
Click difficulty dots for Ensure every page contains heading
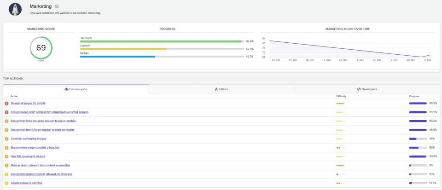(x=341, y=148)
